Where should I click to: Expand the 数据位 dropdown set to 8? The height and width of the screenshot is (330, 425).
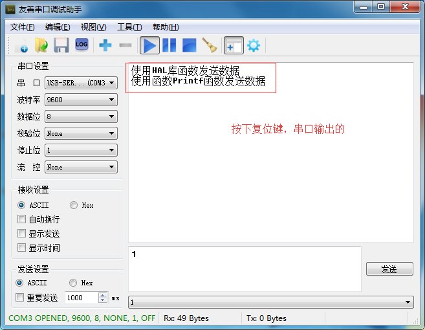tap(81, 116)
